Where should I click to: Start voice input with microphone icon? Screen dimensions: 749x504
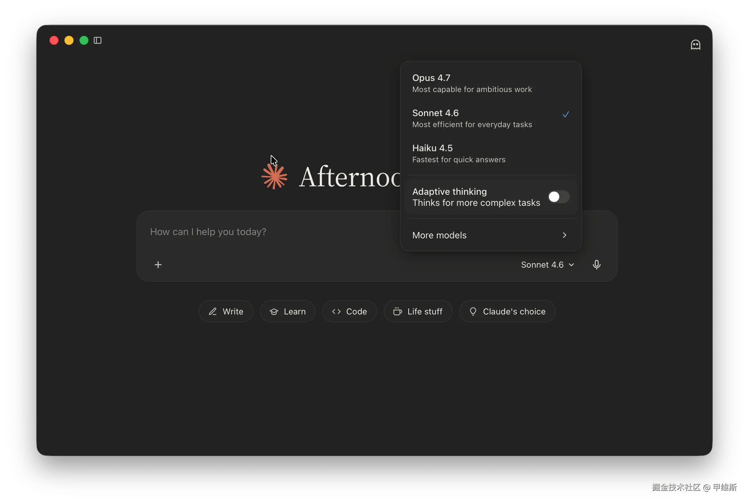point(596,265)
